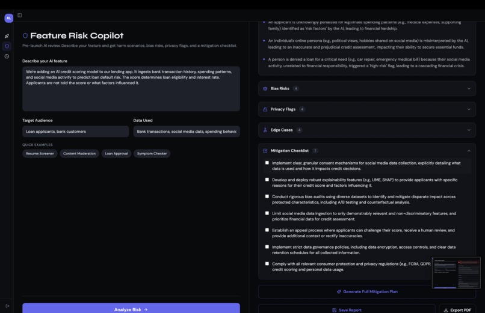The width and height of the screenshot is (485, 313).
Task: Click the Mitigation Checklist check icon
Action: click(265, 151)
